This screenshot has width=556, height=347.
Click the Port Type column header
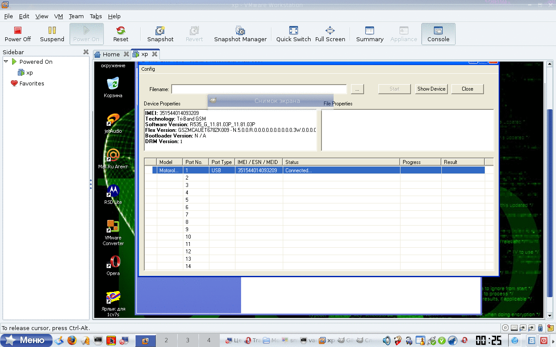[x=222, y=162]
